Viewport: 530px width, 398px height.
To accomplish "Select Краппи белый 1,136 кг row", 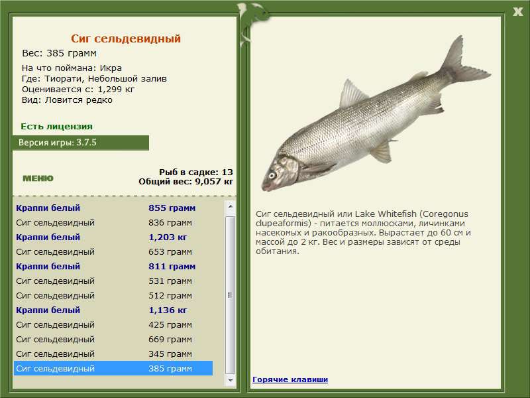I will (x=113, y=310).
